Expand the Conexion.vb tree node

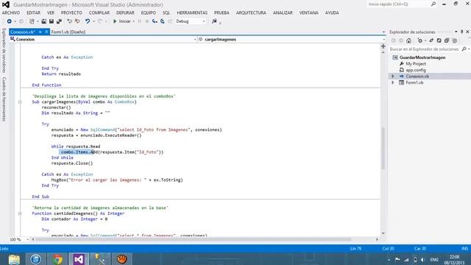[x=392, y=77]
